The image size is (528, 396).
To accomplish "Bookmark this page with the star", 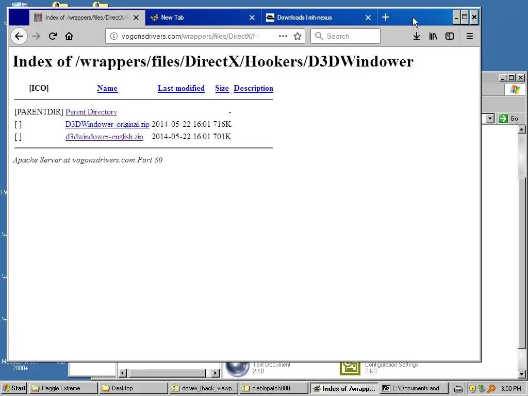I will click(x=298, y=36).
